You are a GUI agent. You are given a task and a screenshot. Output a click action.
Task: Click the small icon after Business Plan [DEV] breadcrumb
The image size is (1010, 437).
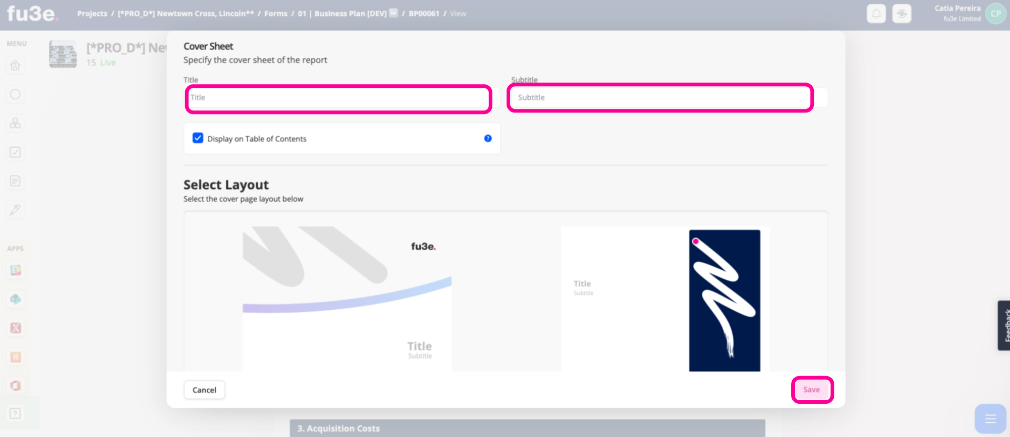393,13
